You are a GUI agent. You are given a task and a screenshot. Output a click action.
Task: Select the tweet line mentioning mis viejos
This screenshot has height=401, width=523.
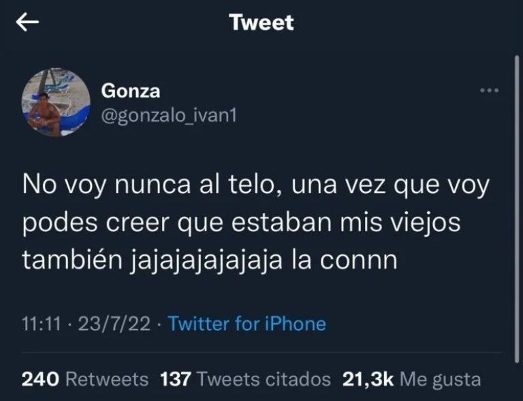pyautogui.click(x=242, y=223)
